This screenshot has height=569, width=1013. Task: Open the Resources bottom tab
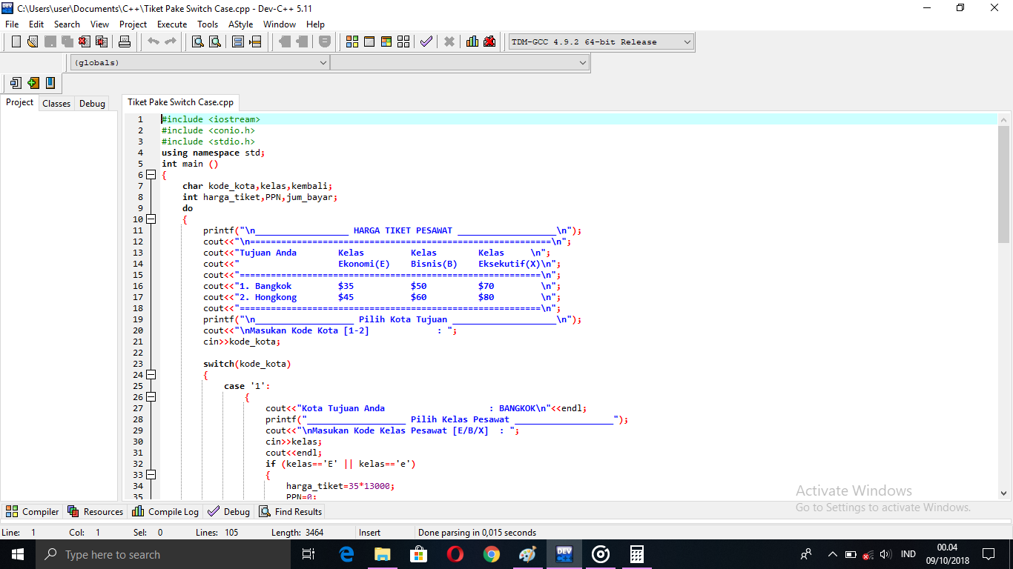pyautogui.click(x=95, y=511)
